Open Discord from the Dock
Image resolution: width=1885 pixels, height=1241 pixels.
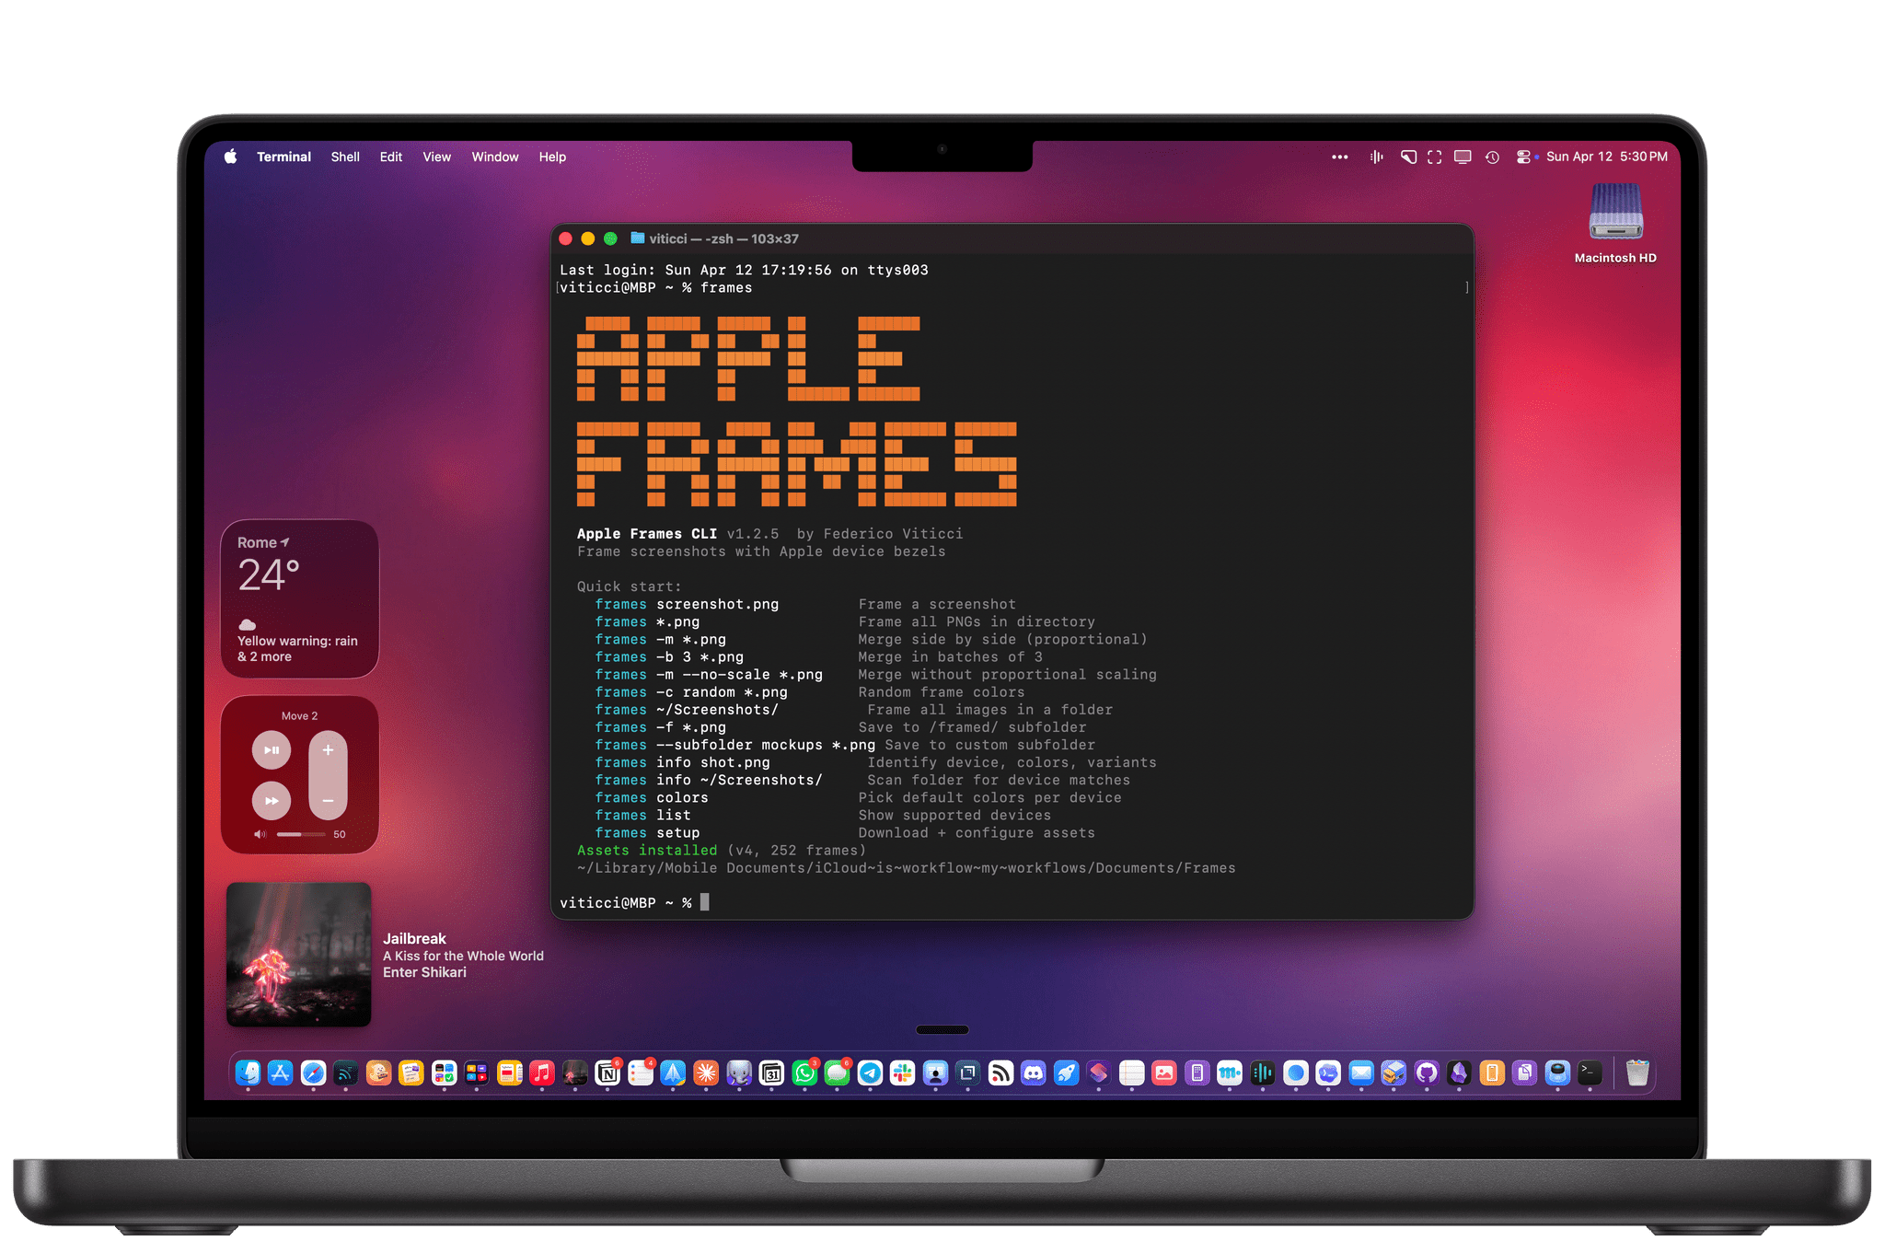point(1033,1073)
